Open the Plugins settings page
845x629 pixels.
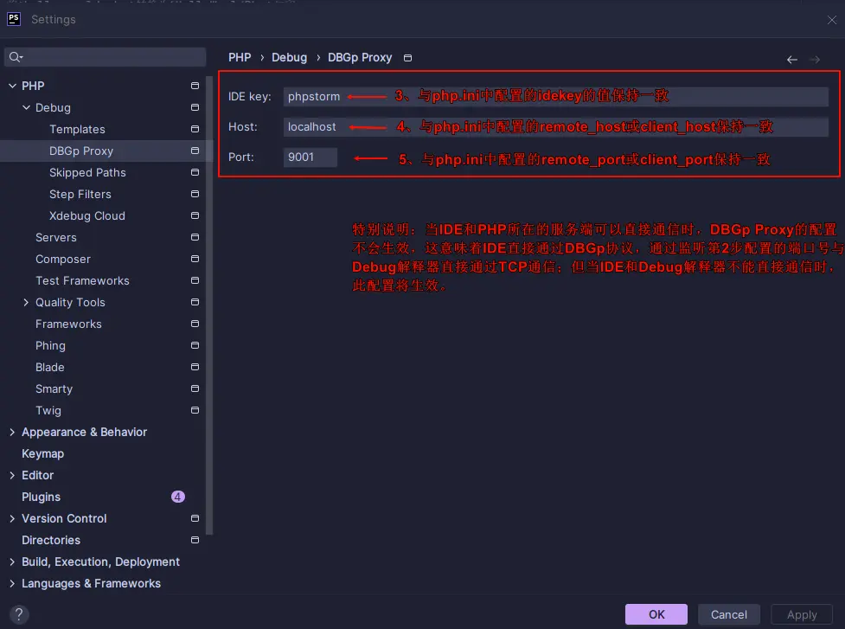(41, 497)
